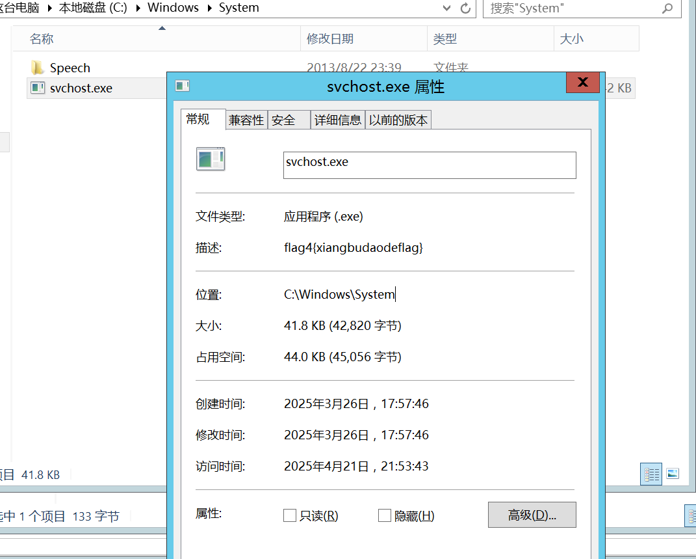This screenshot has height=559, width=696.
Task: Switch to the 详细信息 tab
Action: [338, 120]
